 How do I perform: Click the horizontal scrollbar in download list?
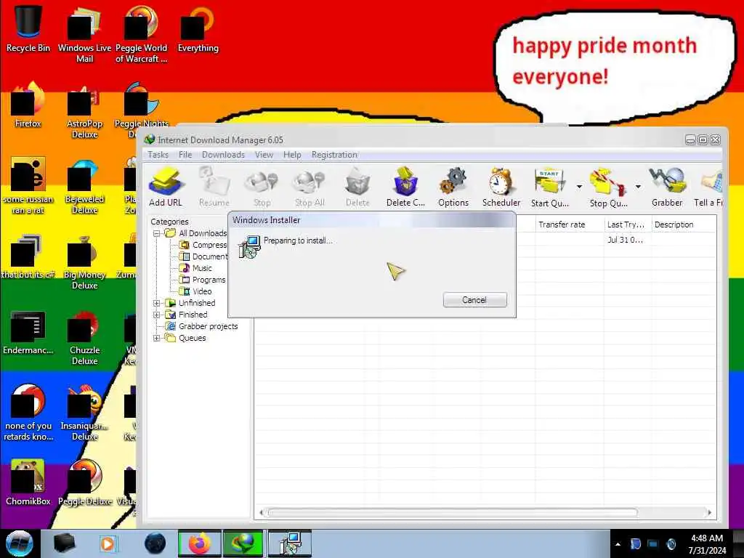point(453,512)
